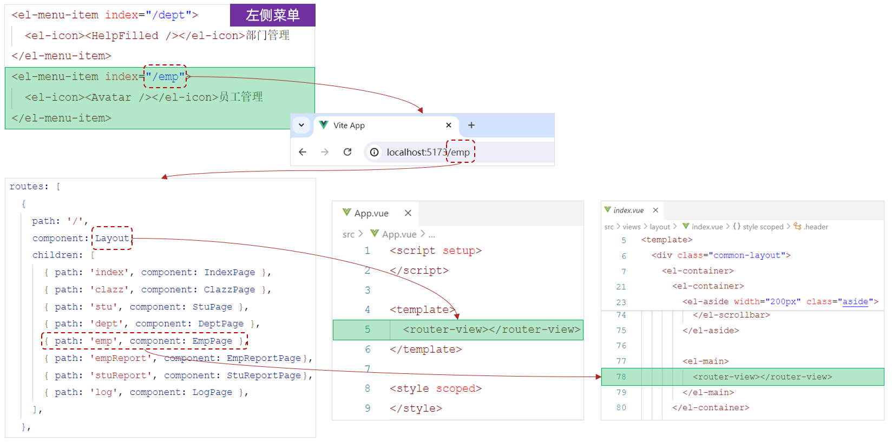Reload the page with the refresh icon
The height and width of the screenshot is (442, 892).
[347, 152]
